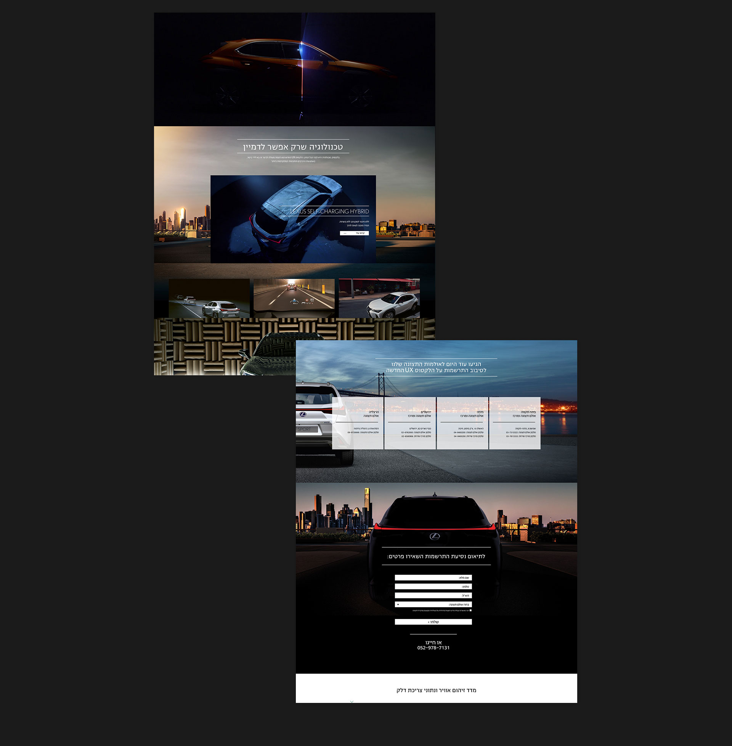Click Petah Tikva showroom phone 03-7313322
The width and height of the screenshot is (732, 746).
(512, 432)
